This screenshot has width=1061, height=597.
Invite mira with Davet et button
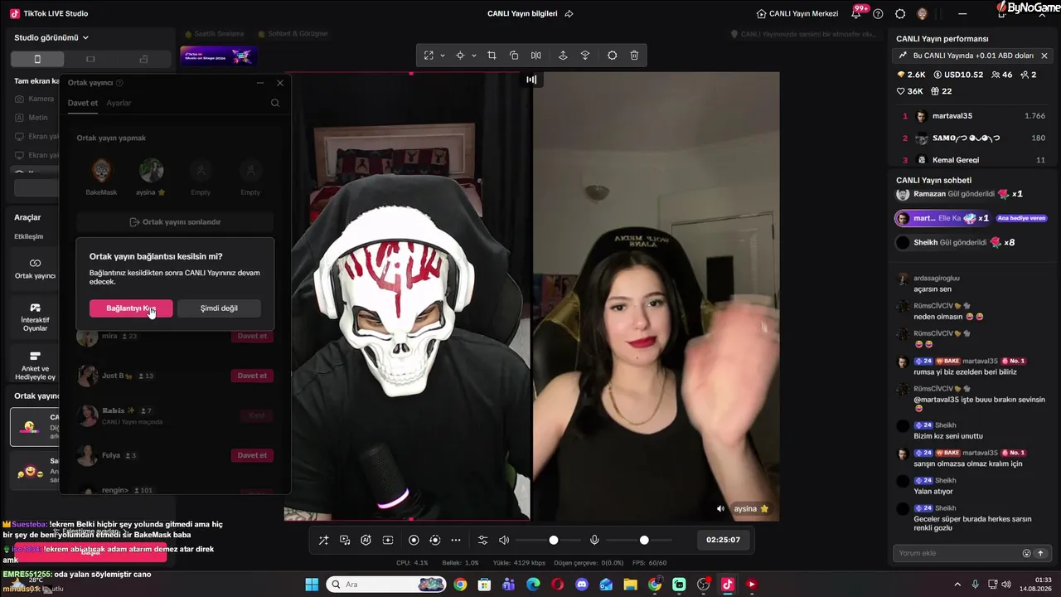[x=252, y=336]
